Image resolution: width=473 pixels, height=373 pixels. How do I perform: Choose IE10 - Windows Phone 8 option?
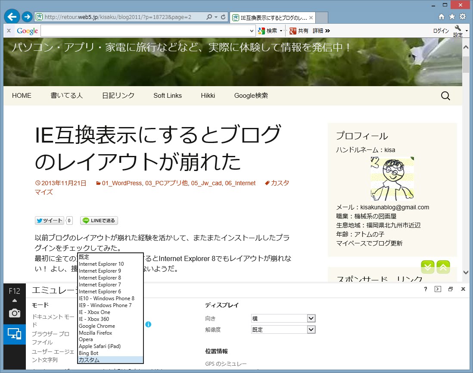[x=110, y=298]
